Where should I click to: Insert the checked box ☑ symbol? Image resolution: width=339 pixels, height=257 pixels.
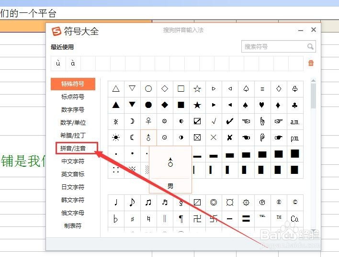(197, 121)
